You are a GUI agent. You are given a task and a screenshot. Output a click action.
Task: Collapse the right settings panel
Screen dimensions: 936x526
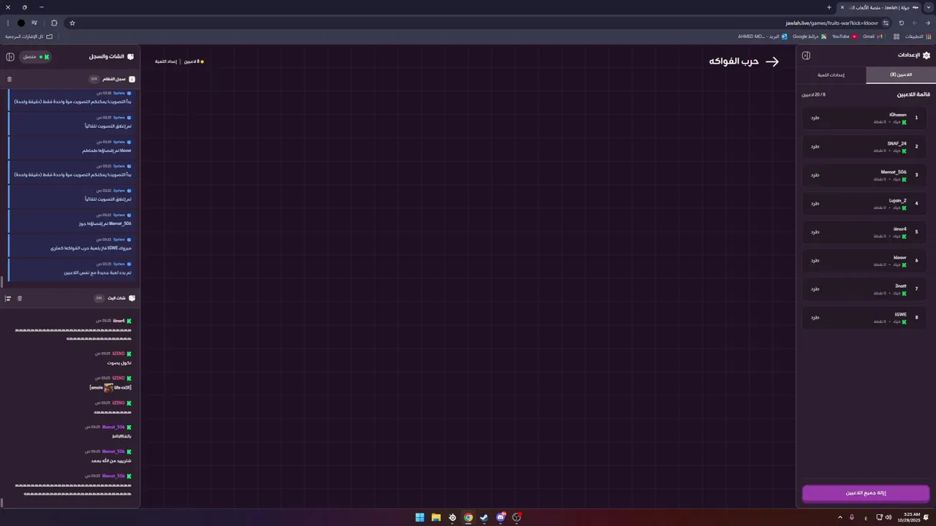pos(806,56)
